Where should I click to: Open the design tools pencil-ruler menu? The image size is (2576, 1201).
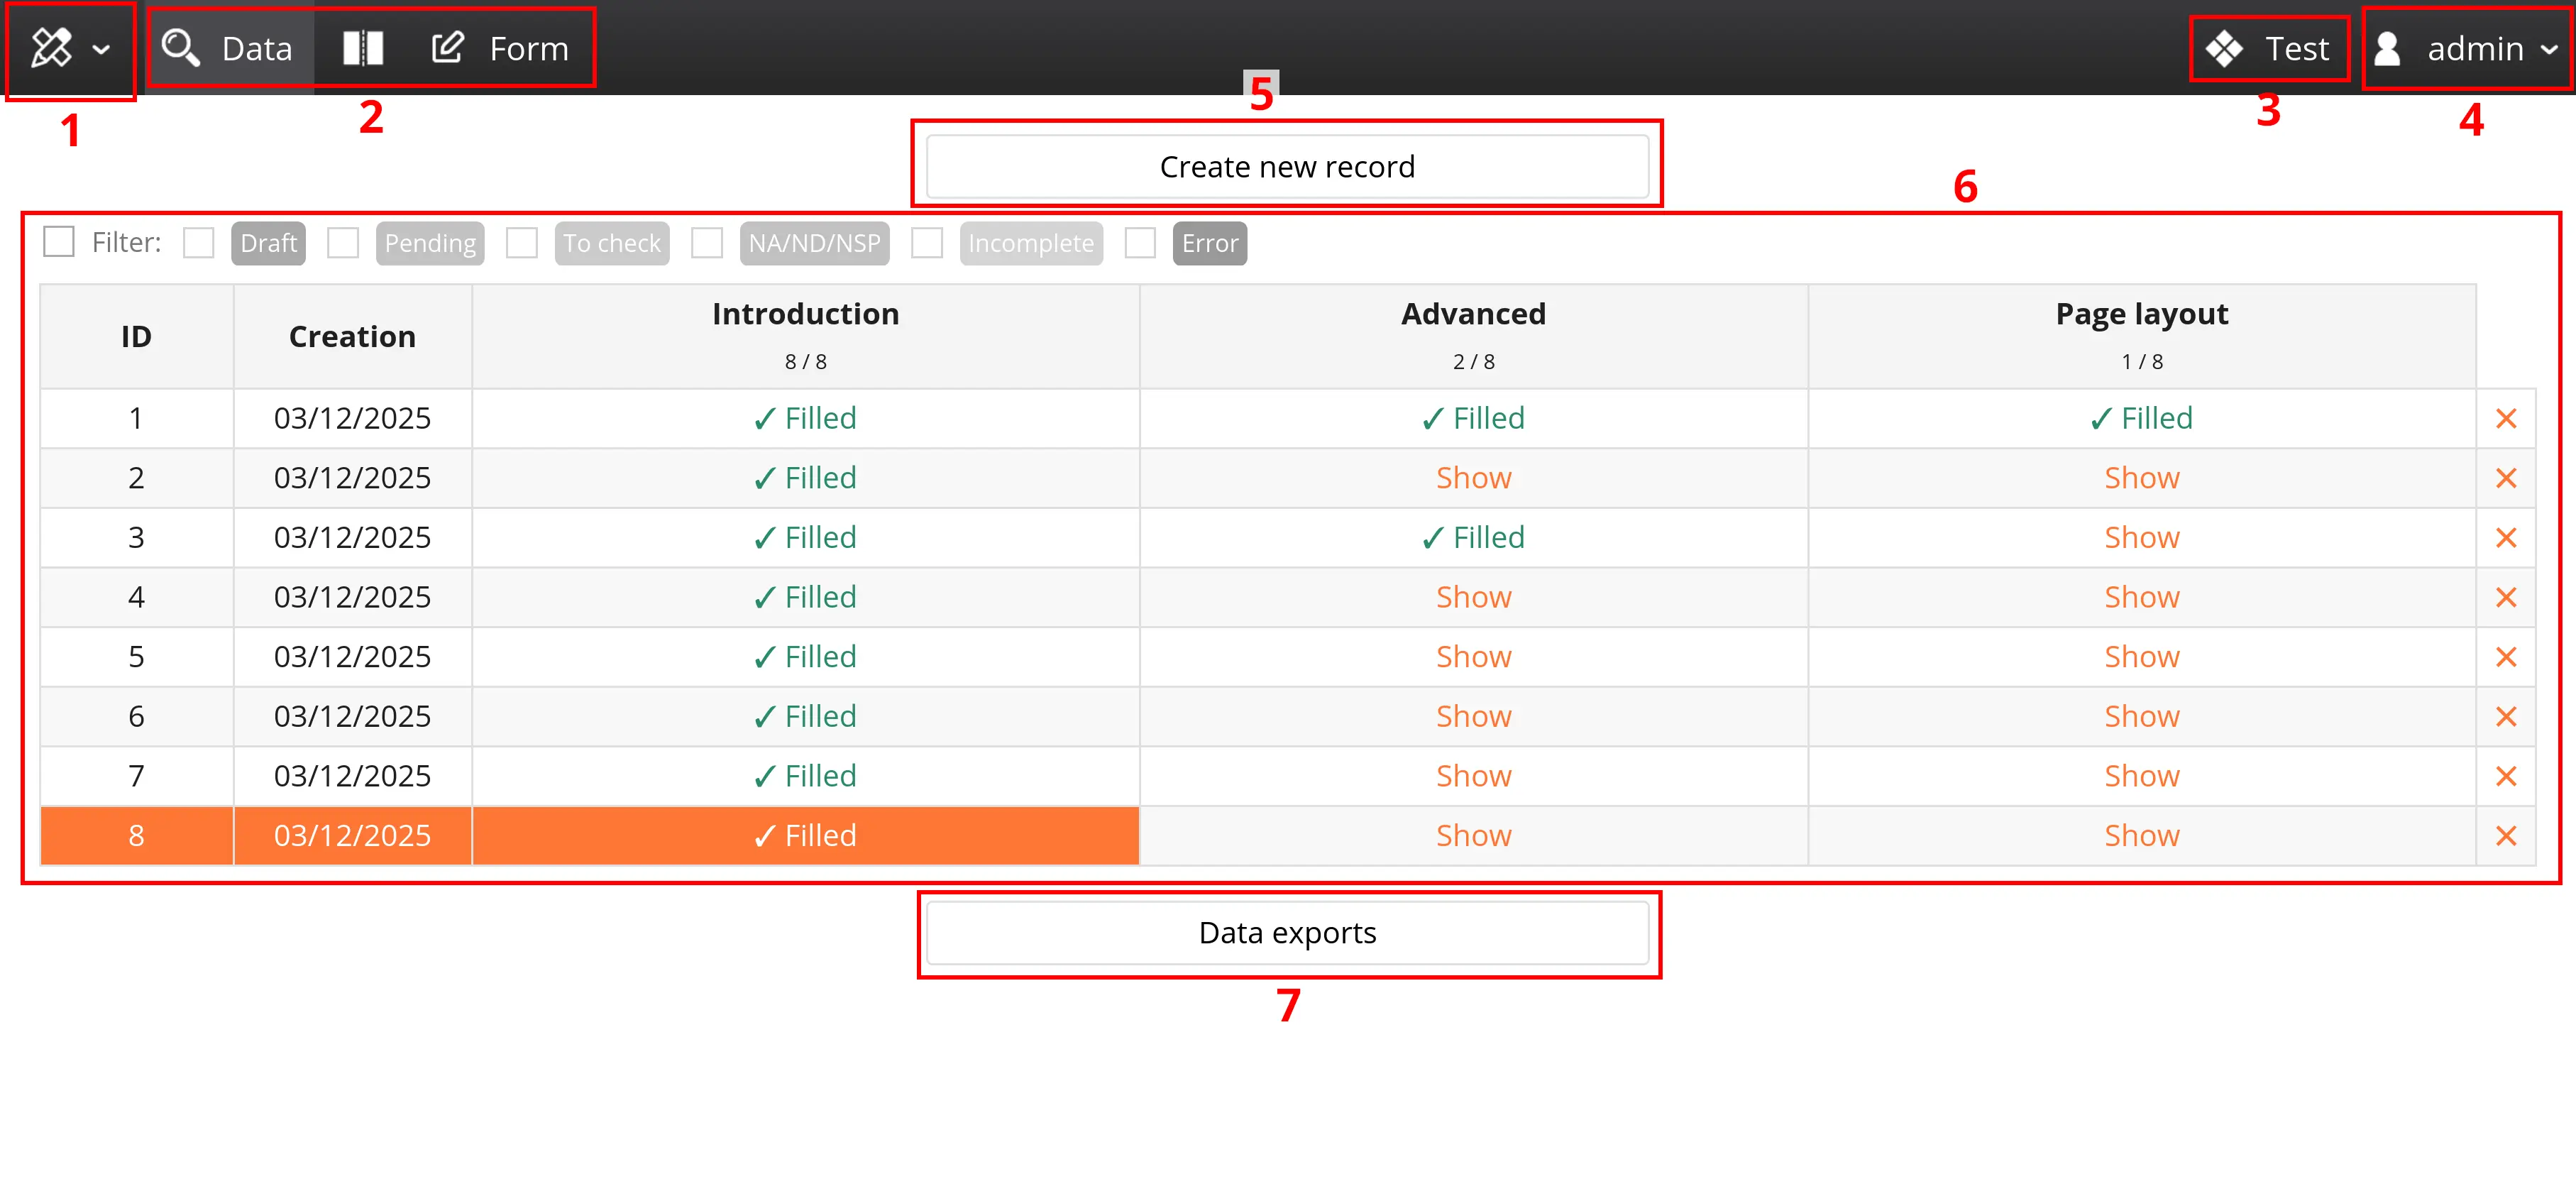(x=52, y=47)
